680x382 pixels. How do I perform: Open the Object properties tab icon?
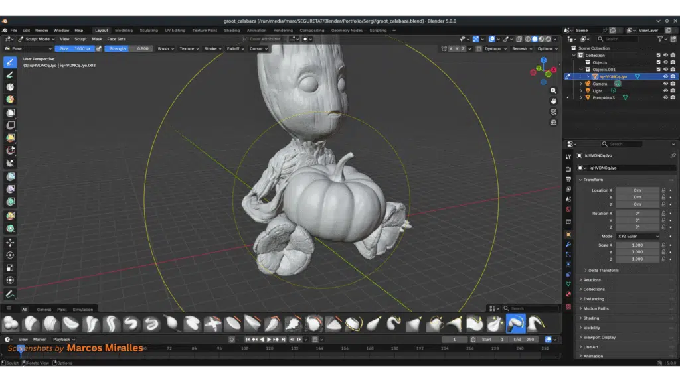point(568,234)
